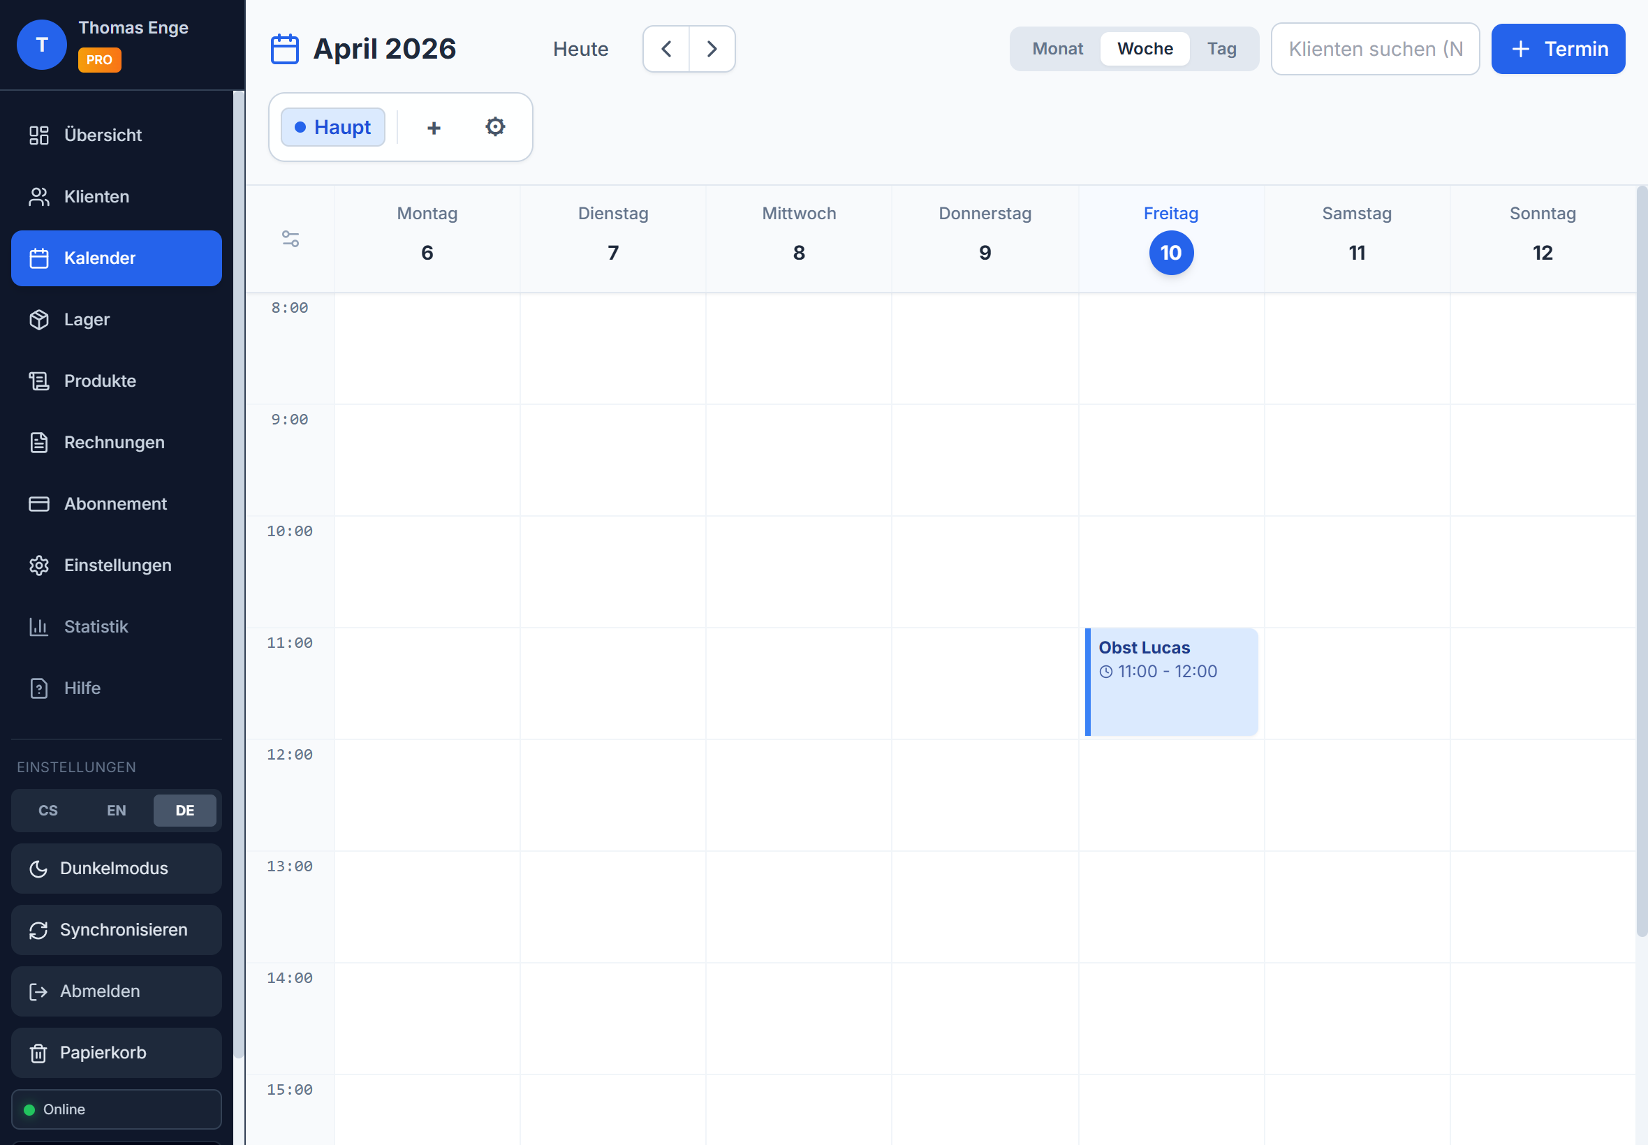Select the Klienten people icon in sidebar
The width and height of the screenshot is (1648, 1145).
38,196
